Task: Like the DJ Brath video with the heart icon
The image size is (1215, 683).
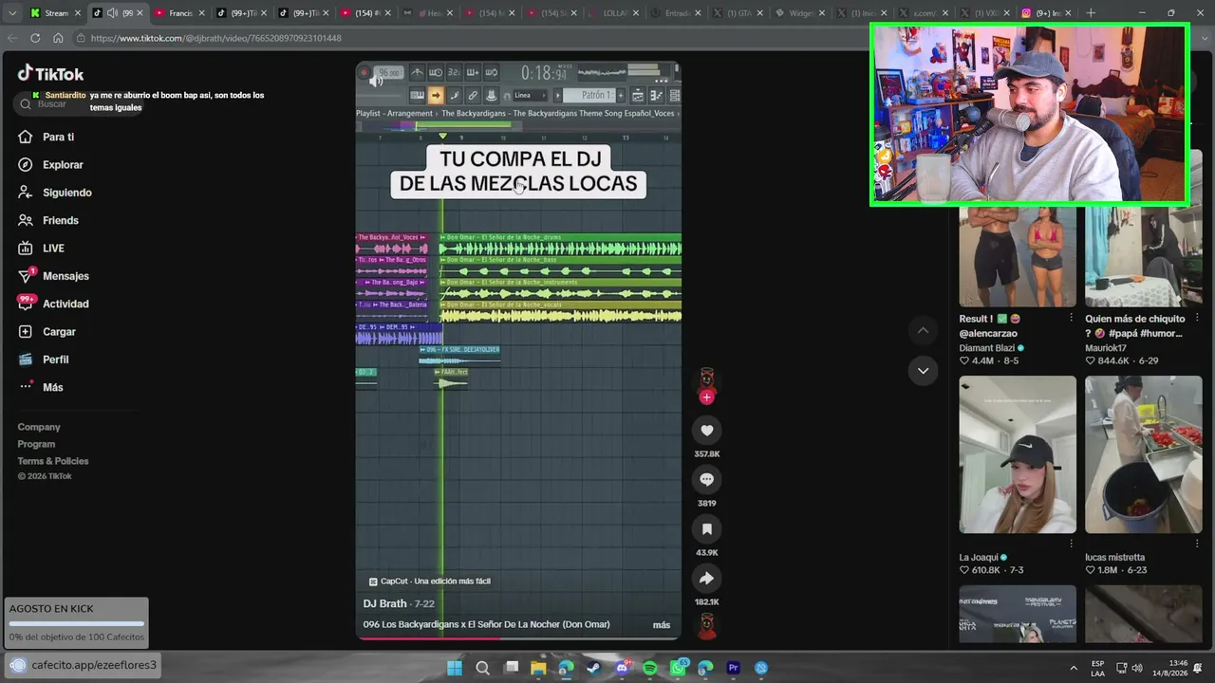Action: coord(706,431)
